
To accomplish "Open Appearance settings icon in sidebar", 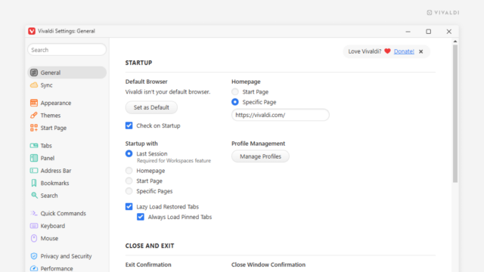I will [x=34, y=103].
